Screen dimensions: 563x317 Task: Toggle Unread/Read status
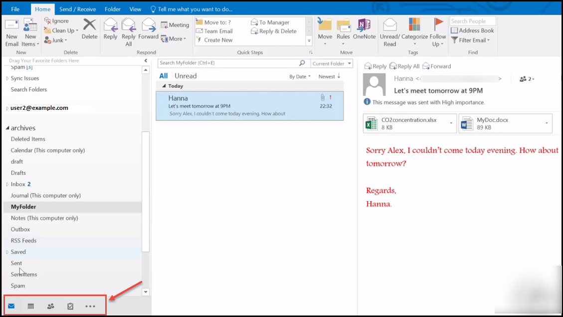pyautogui.click(x=389, y=32)
